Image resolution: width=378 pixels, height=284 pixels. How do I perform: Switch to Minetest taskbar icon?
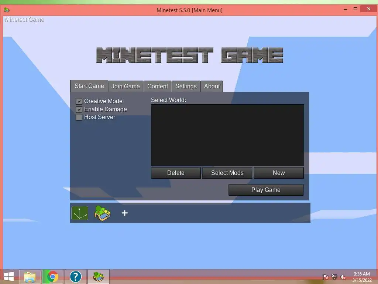point(98,277)
